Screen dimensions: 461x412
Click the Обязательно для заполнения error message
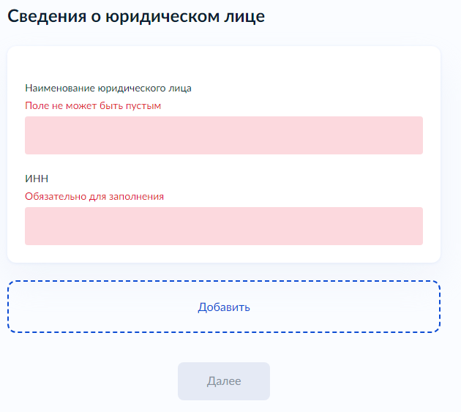click(x=94, y=196)
